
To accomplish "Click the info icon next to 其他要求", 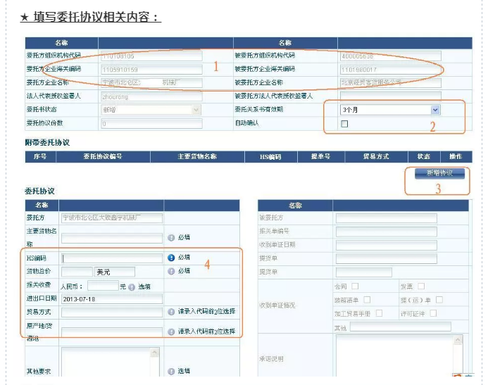I will coord(171,371).
